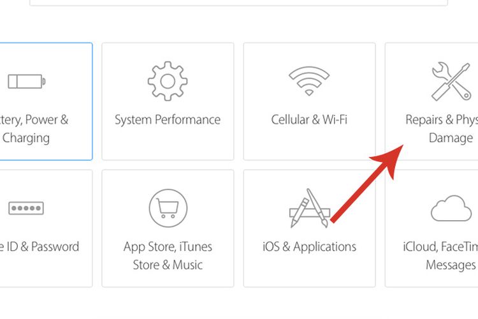Viewport: 478px width, 319px height.
Task: Click the pencil and brush applications icon
Action: click(309, 208)
